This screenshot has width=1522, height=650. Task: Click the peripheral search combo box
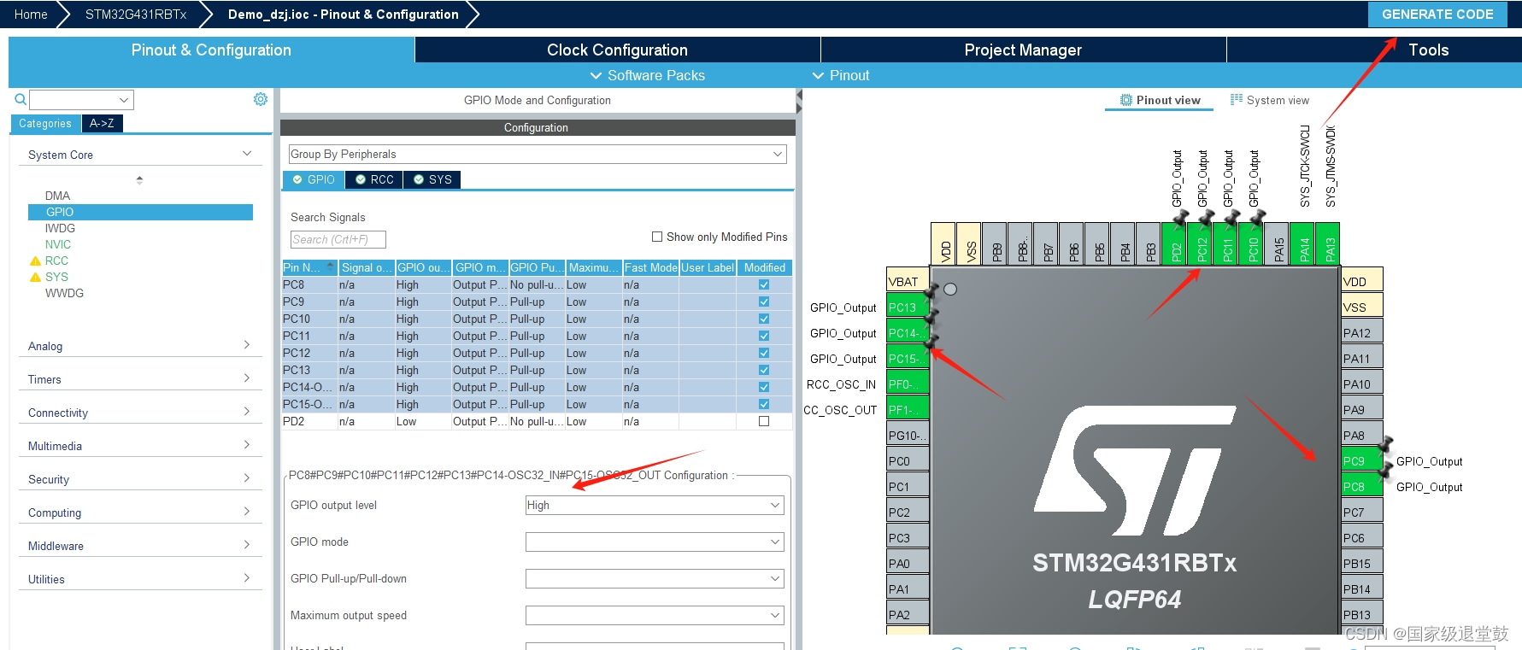[x=82, y=100]
